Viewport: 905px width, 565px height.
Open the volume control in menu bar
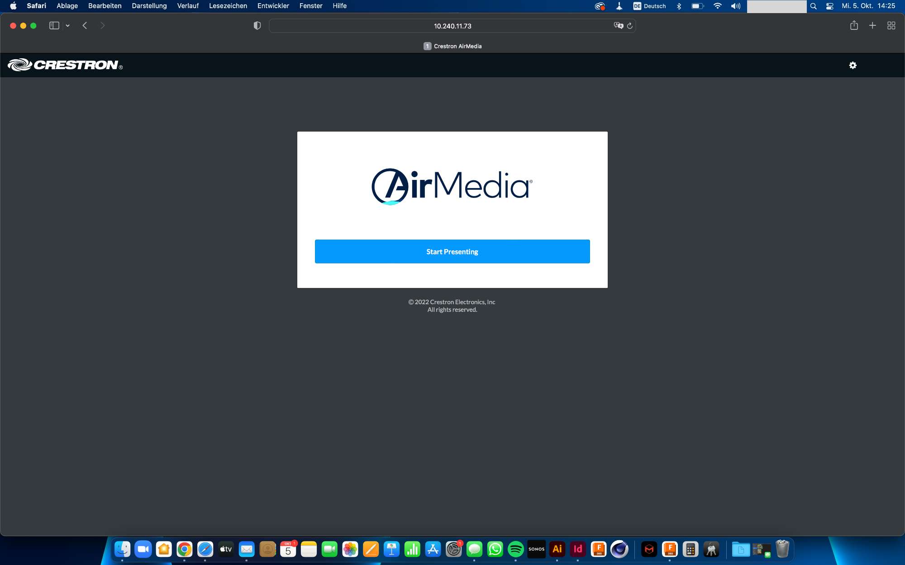pyautogui.click(x=736, y=6)
